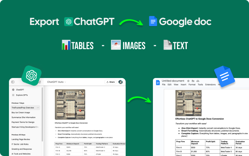The width and height of the screenshot is (249, 156).
Task: Open the File menu in Google Docs
Action: (164, 85)
